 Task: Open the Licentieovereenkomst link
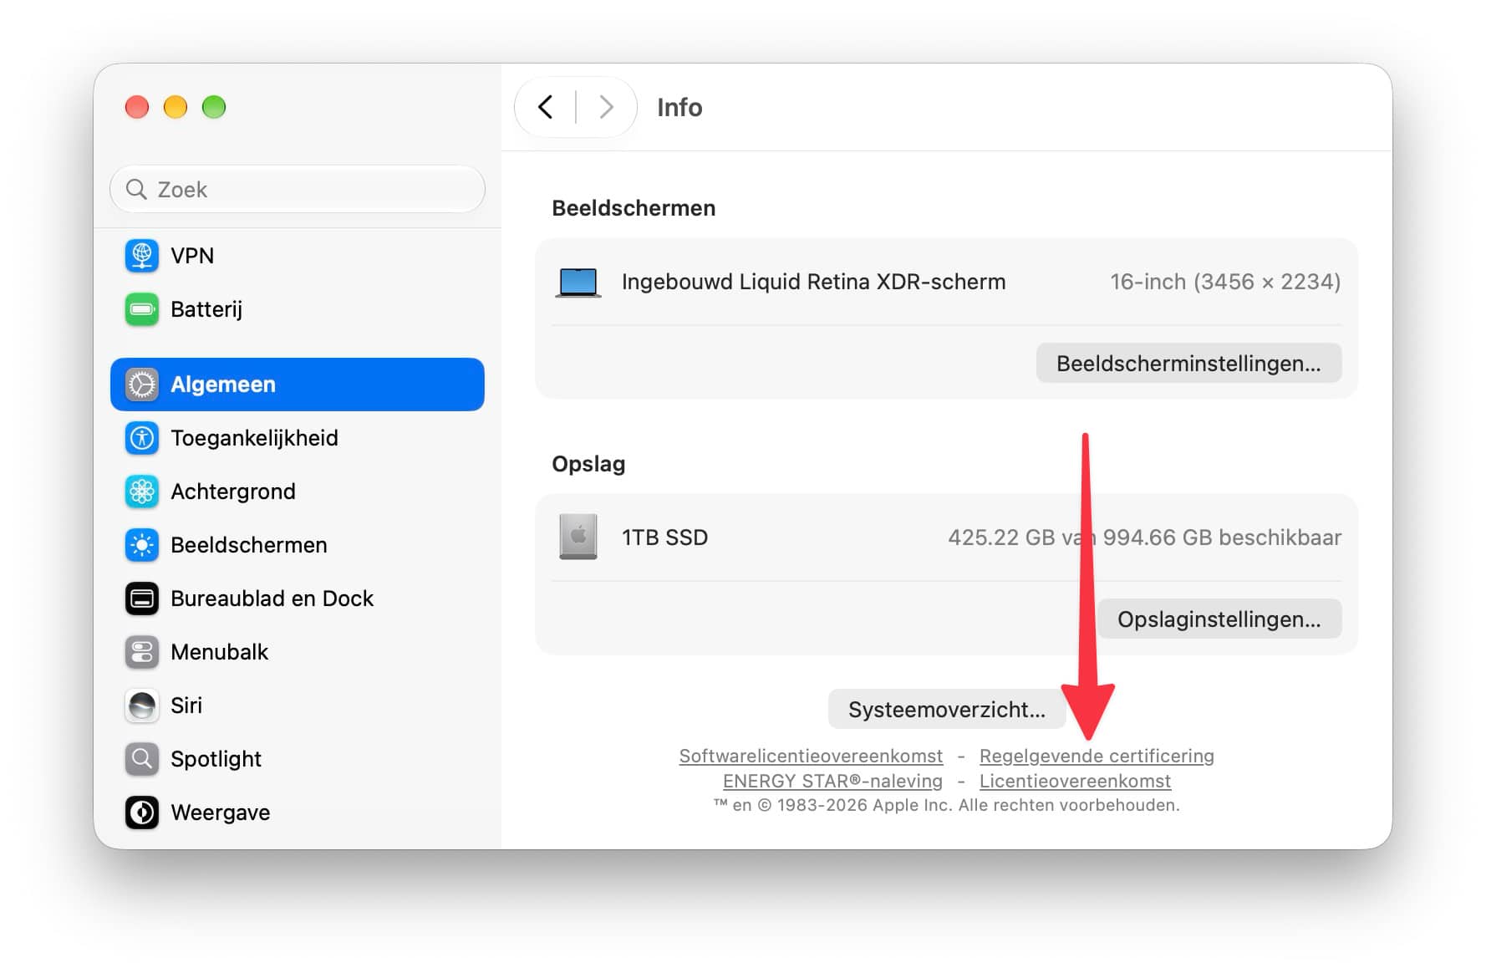(1075, 782)
